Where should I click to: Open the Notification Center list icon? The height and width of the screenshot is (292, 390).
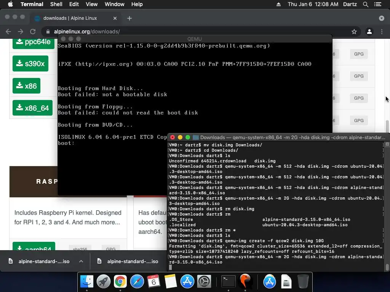tap(378, 4)
